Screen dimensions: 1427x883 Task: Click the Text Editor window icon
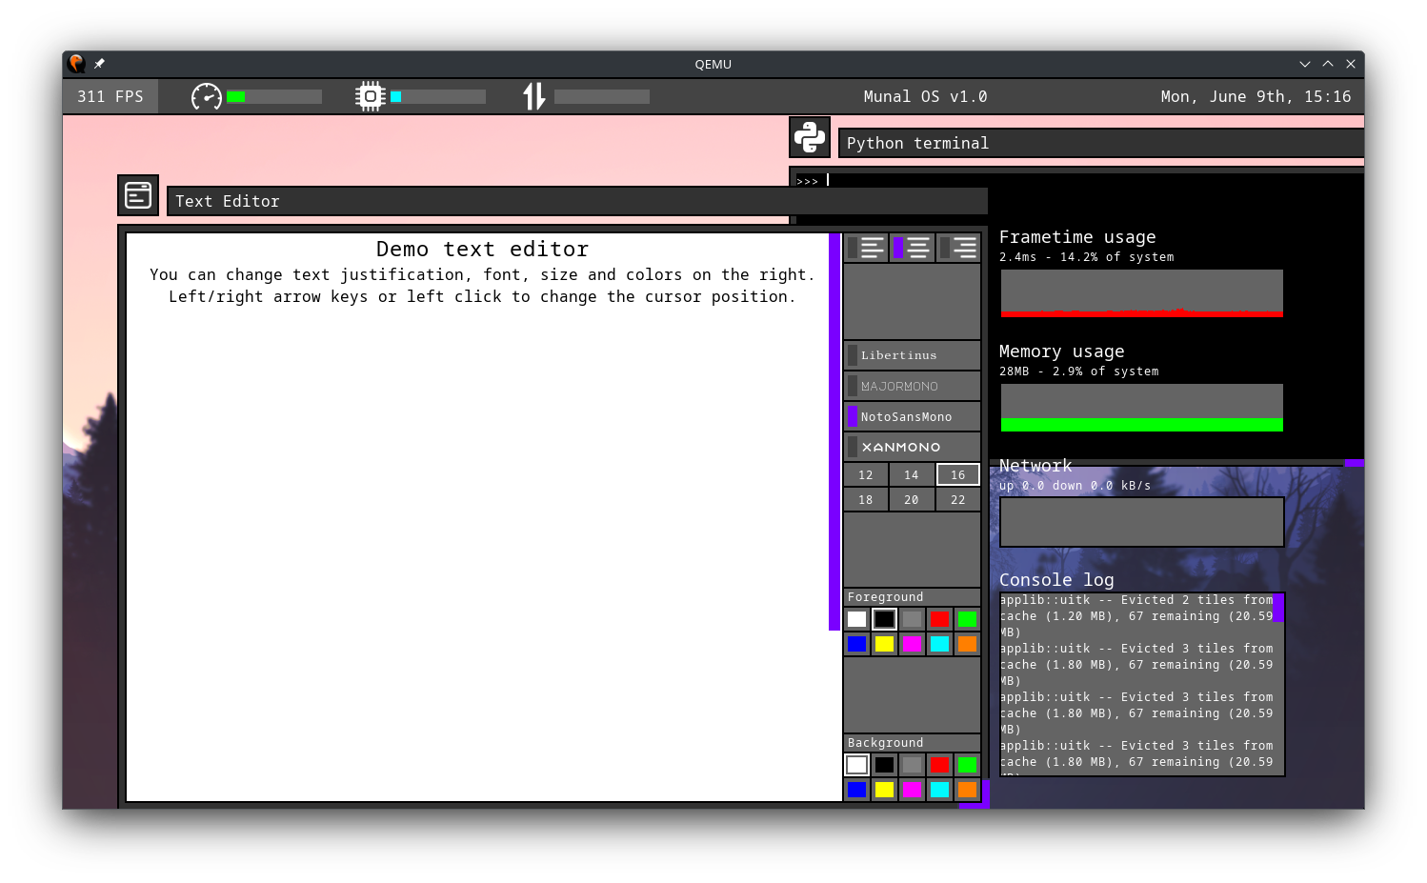[138, 195]
